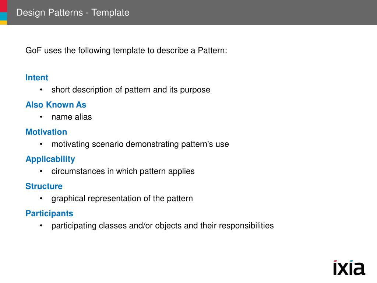Select the Also Known As heading
377x283 pixels.
click(x=56, y=105)
